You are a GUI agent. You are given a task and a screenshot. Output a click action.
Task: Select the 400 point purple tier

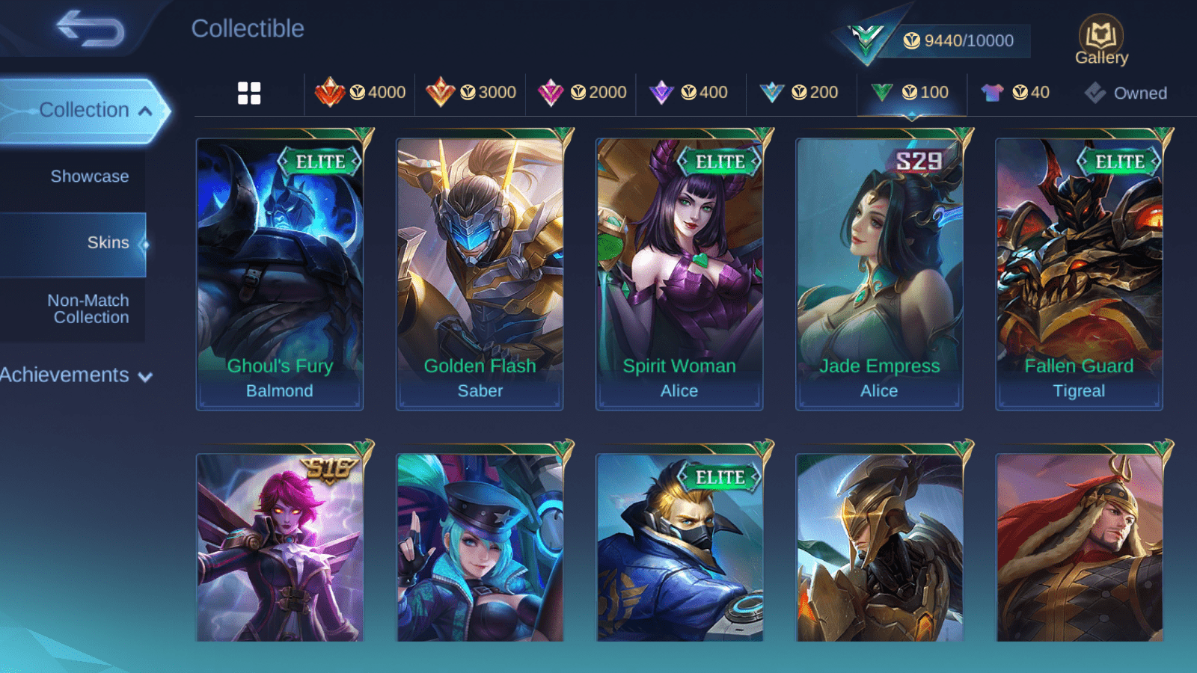pos(688,93)
